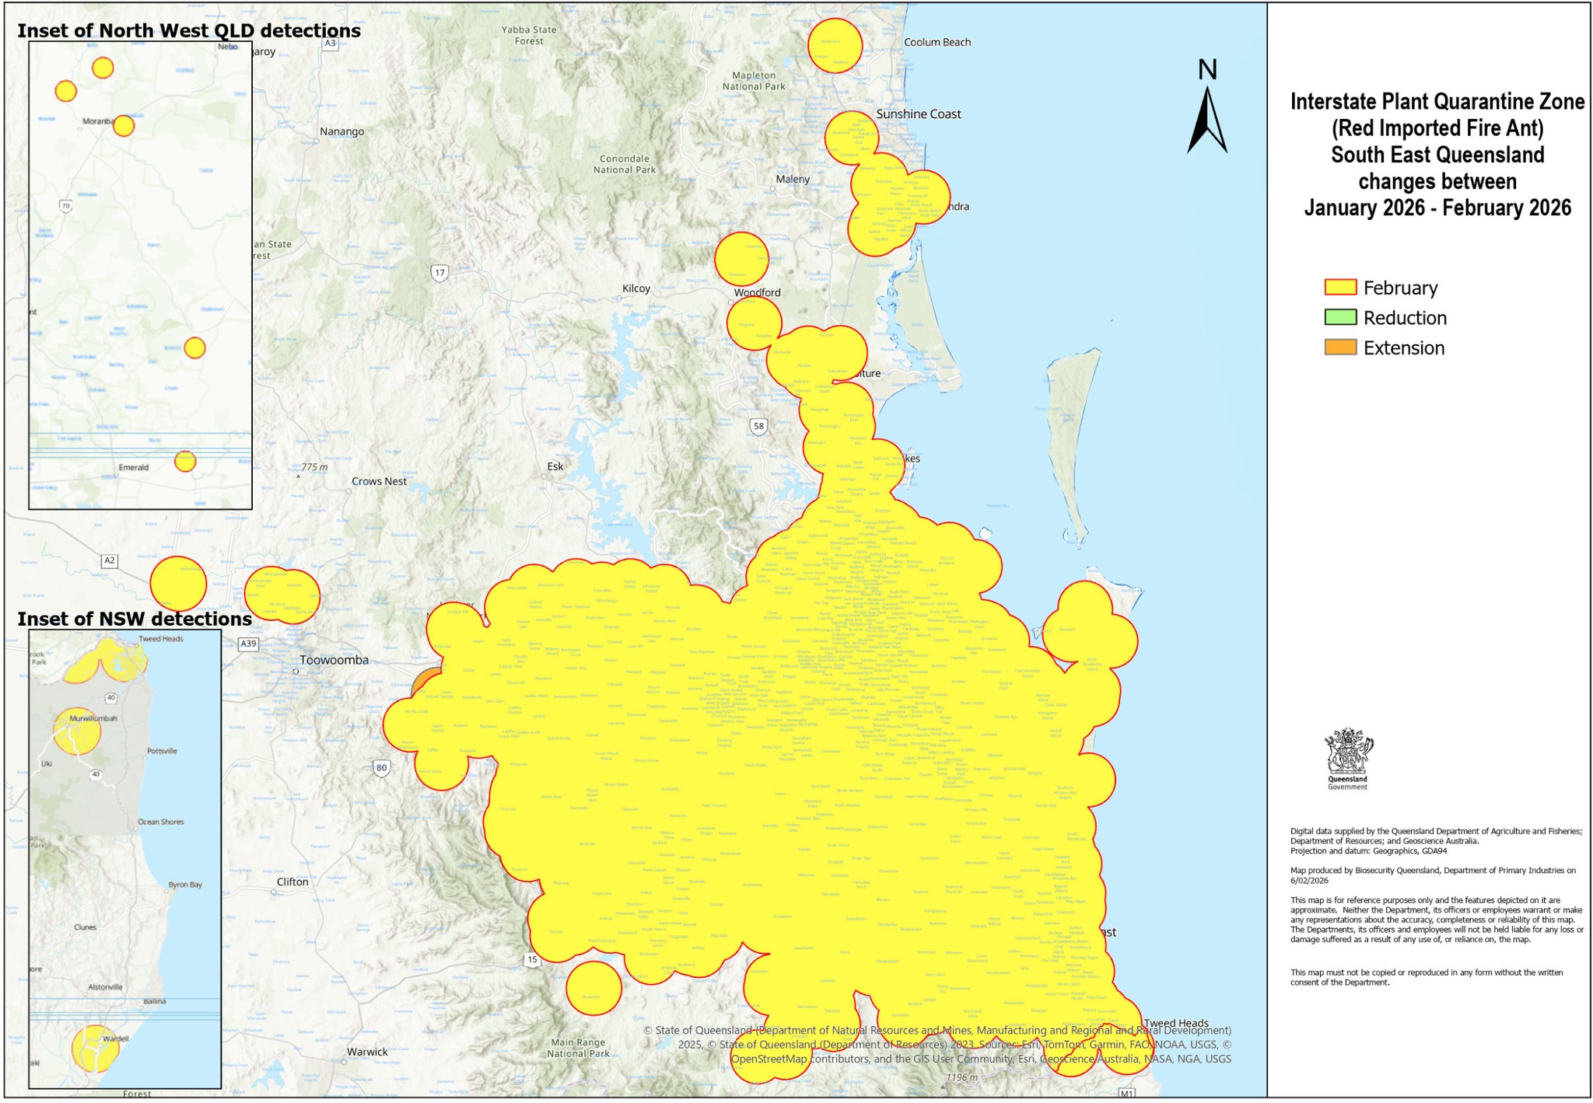Click 'Inset of NSW detections' heading

point(135,619)
